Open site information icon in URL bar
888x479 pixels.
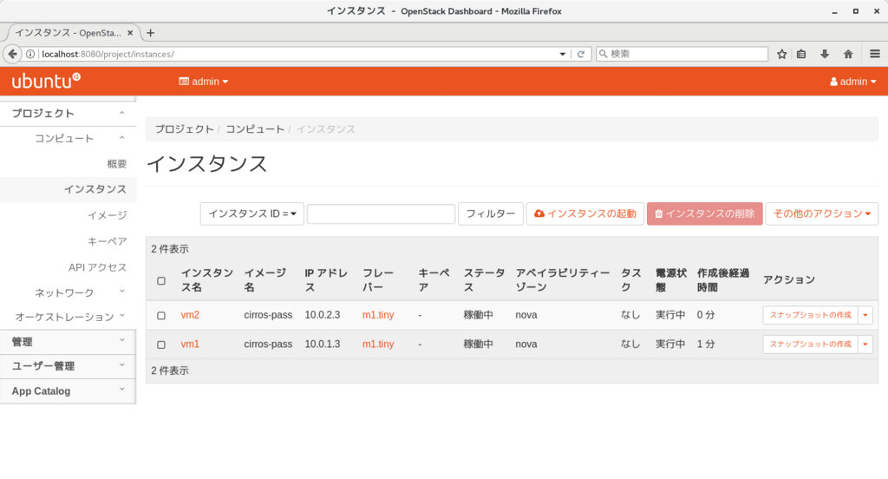click(x=30, y=54)
